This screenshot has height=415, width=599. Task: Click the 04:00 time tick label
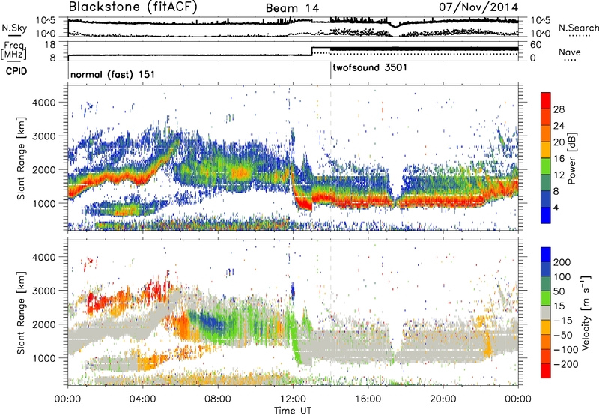coord(142,399)
